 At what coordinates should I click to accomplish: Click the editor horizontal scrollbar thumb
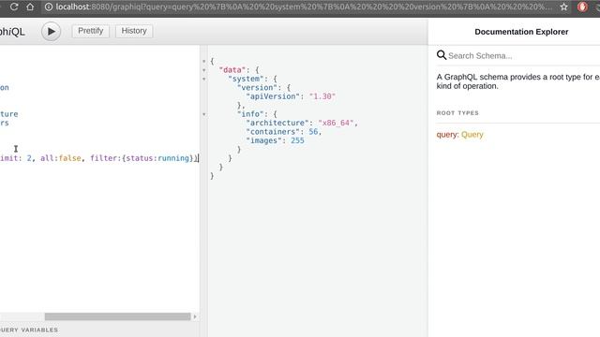[117, 316]
